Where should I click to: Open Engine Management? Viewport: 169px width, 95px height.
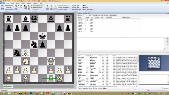(63, 7)
